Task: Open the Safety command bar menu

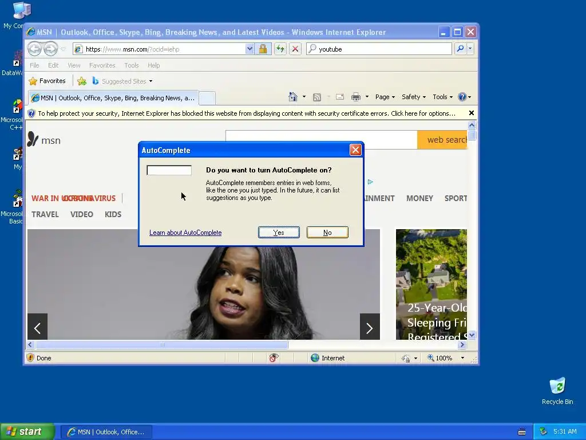Action: coord(413,97)
